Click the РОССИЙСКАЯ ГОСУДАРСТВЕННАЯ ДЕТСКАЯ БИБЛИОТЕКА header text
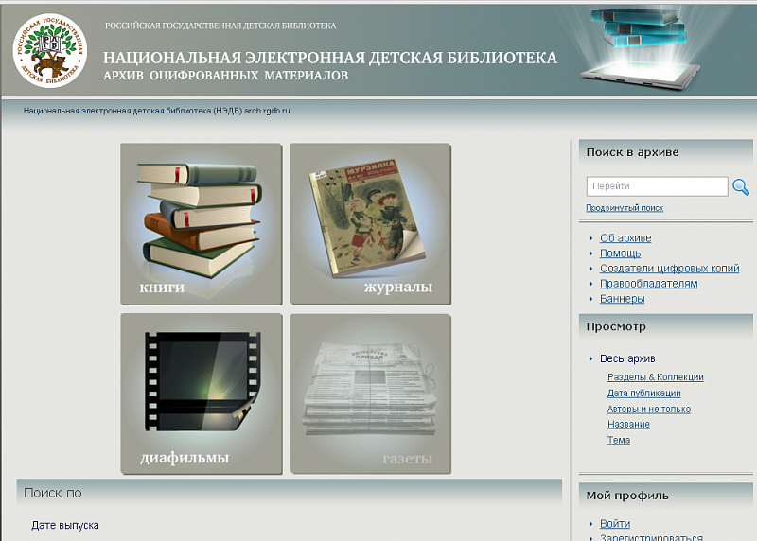 220,26
